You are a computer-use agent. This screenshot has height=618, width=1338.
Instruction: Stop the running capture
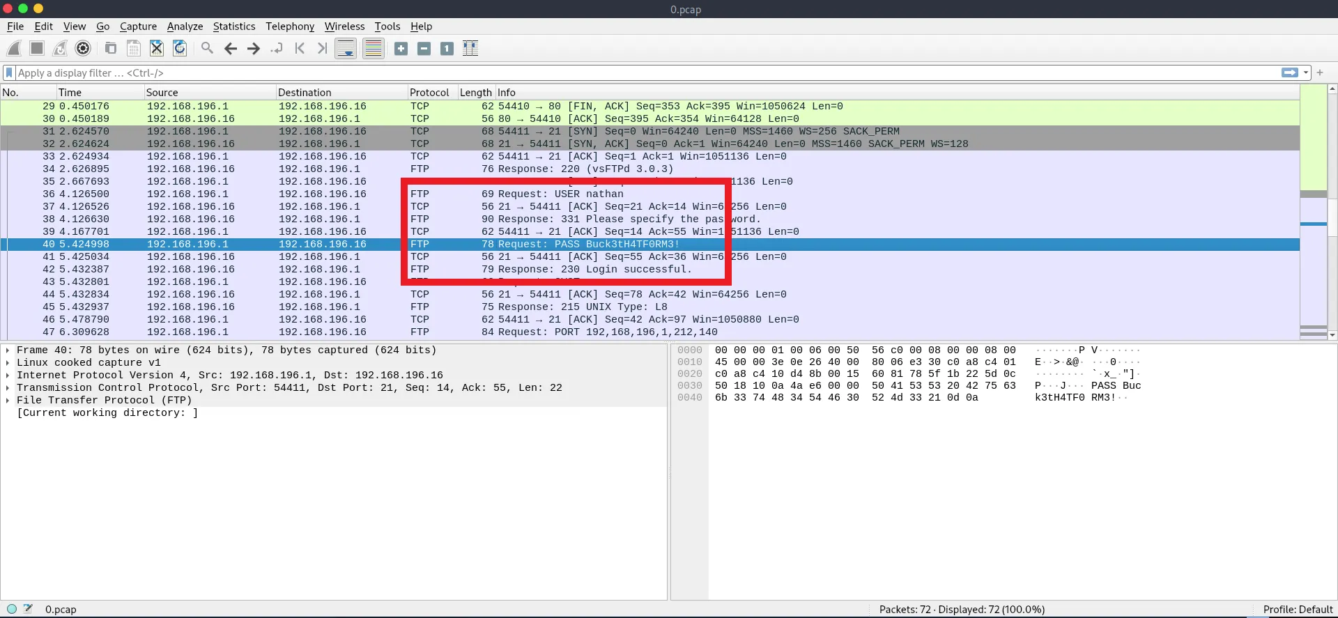pyautogui.click(x=37, y=49)
